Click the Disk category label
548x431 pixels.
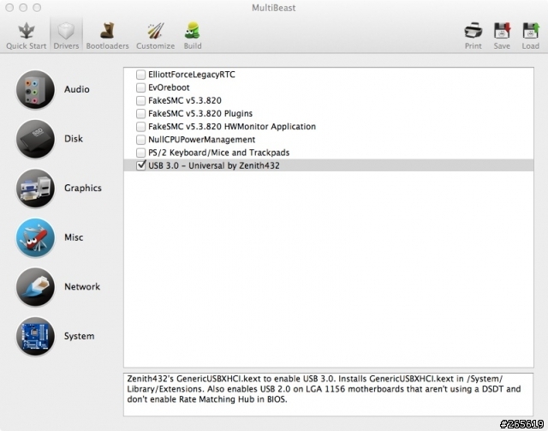(x=74, y=139)
